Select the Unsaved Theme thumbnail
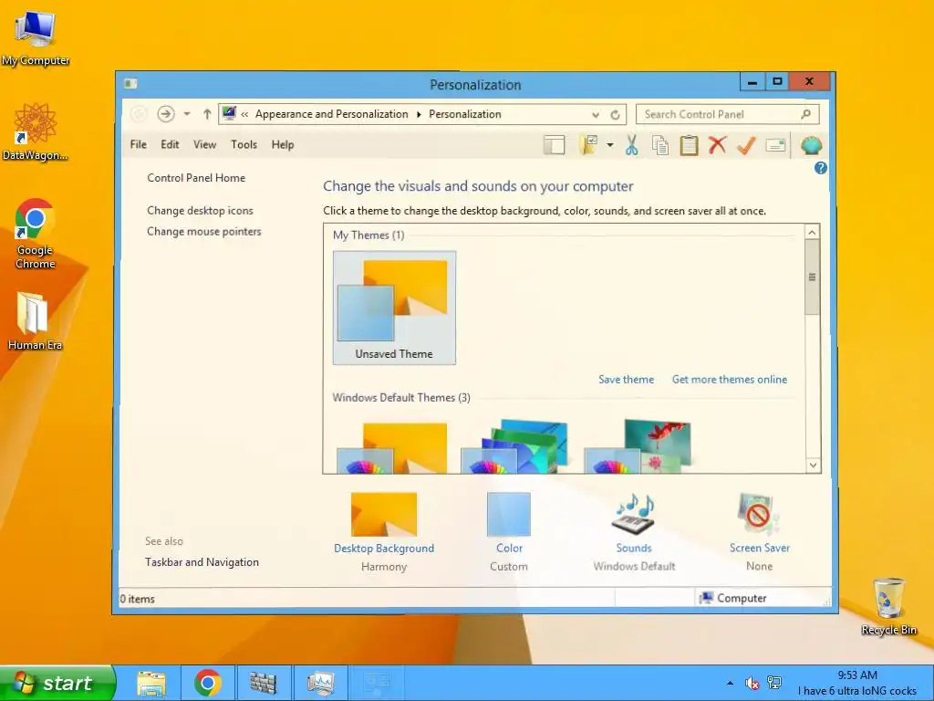The image size is (934, 701). click(394, 308)
